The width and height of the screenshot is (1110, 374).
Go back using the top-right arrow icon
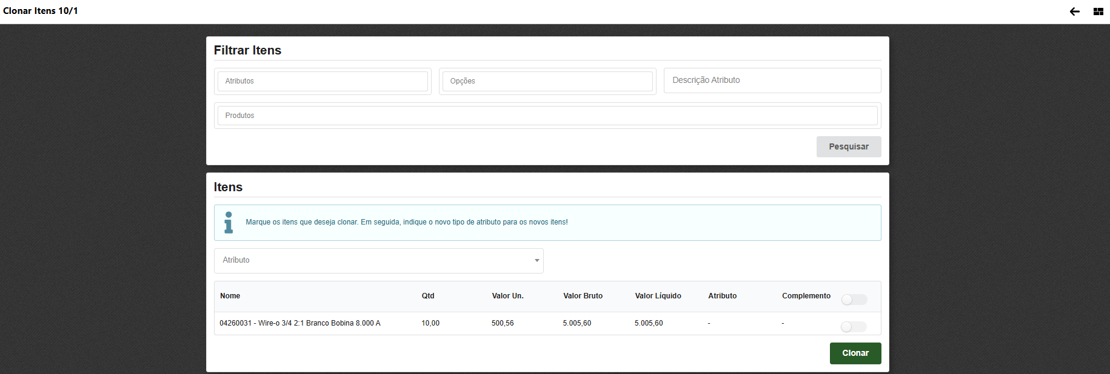click(1074, 11)
